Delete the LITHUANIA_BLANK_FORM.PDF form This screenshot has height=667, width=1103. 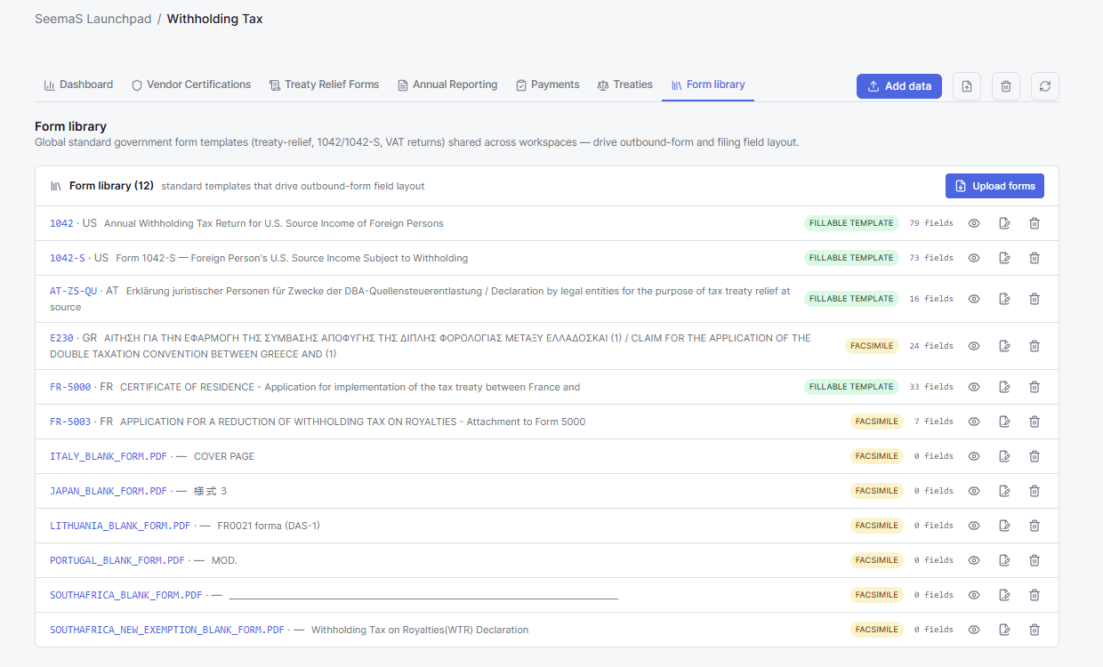pos(1035,526)
